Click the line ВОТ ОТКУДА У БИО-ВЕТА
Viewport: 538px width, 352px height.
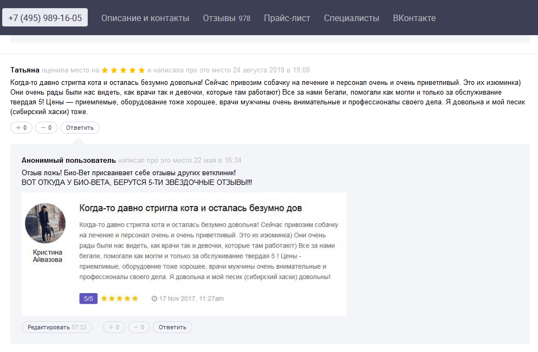click(137, 183)
